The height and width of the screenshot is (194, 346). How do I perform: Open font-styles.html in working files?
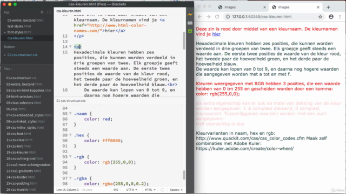19,32
